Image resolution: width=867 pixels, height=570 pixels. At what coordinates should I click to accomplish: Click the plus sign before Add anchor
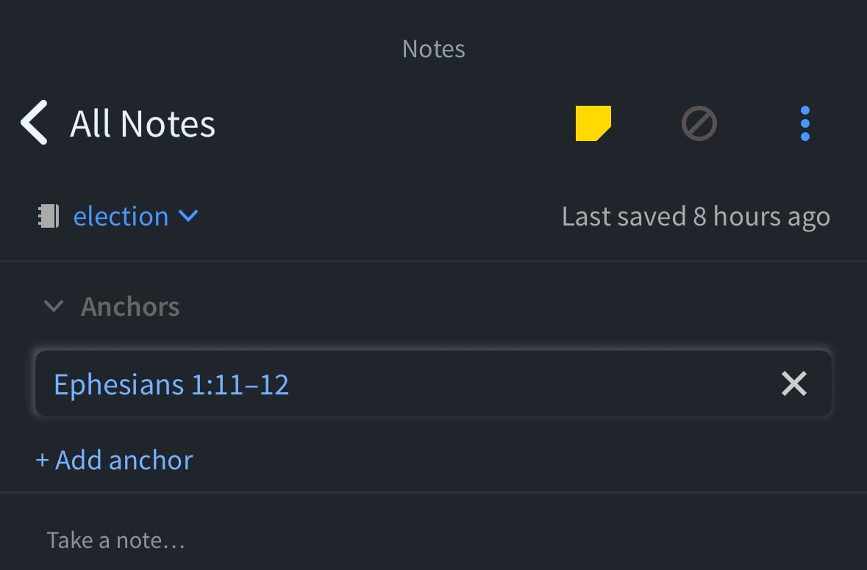[43, 461]
